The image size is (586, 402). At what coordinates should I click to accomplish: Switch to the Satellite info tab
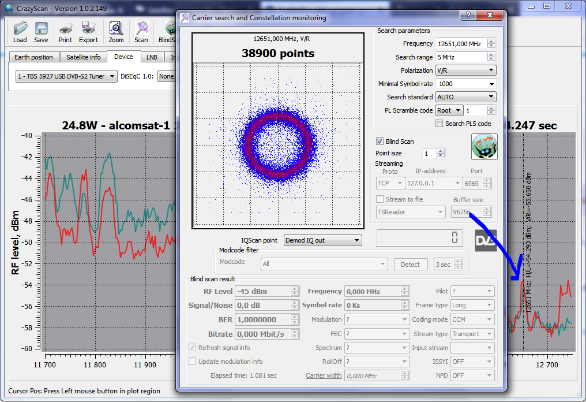point(83,57)
